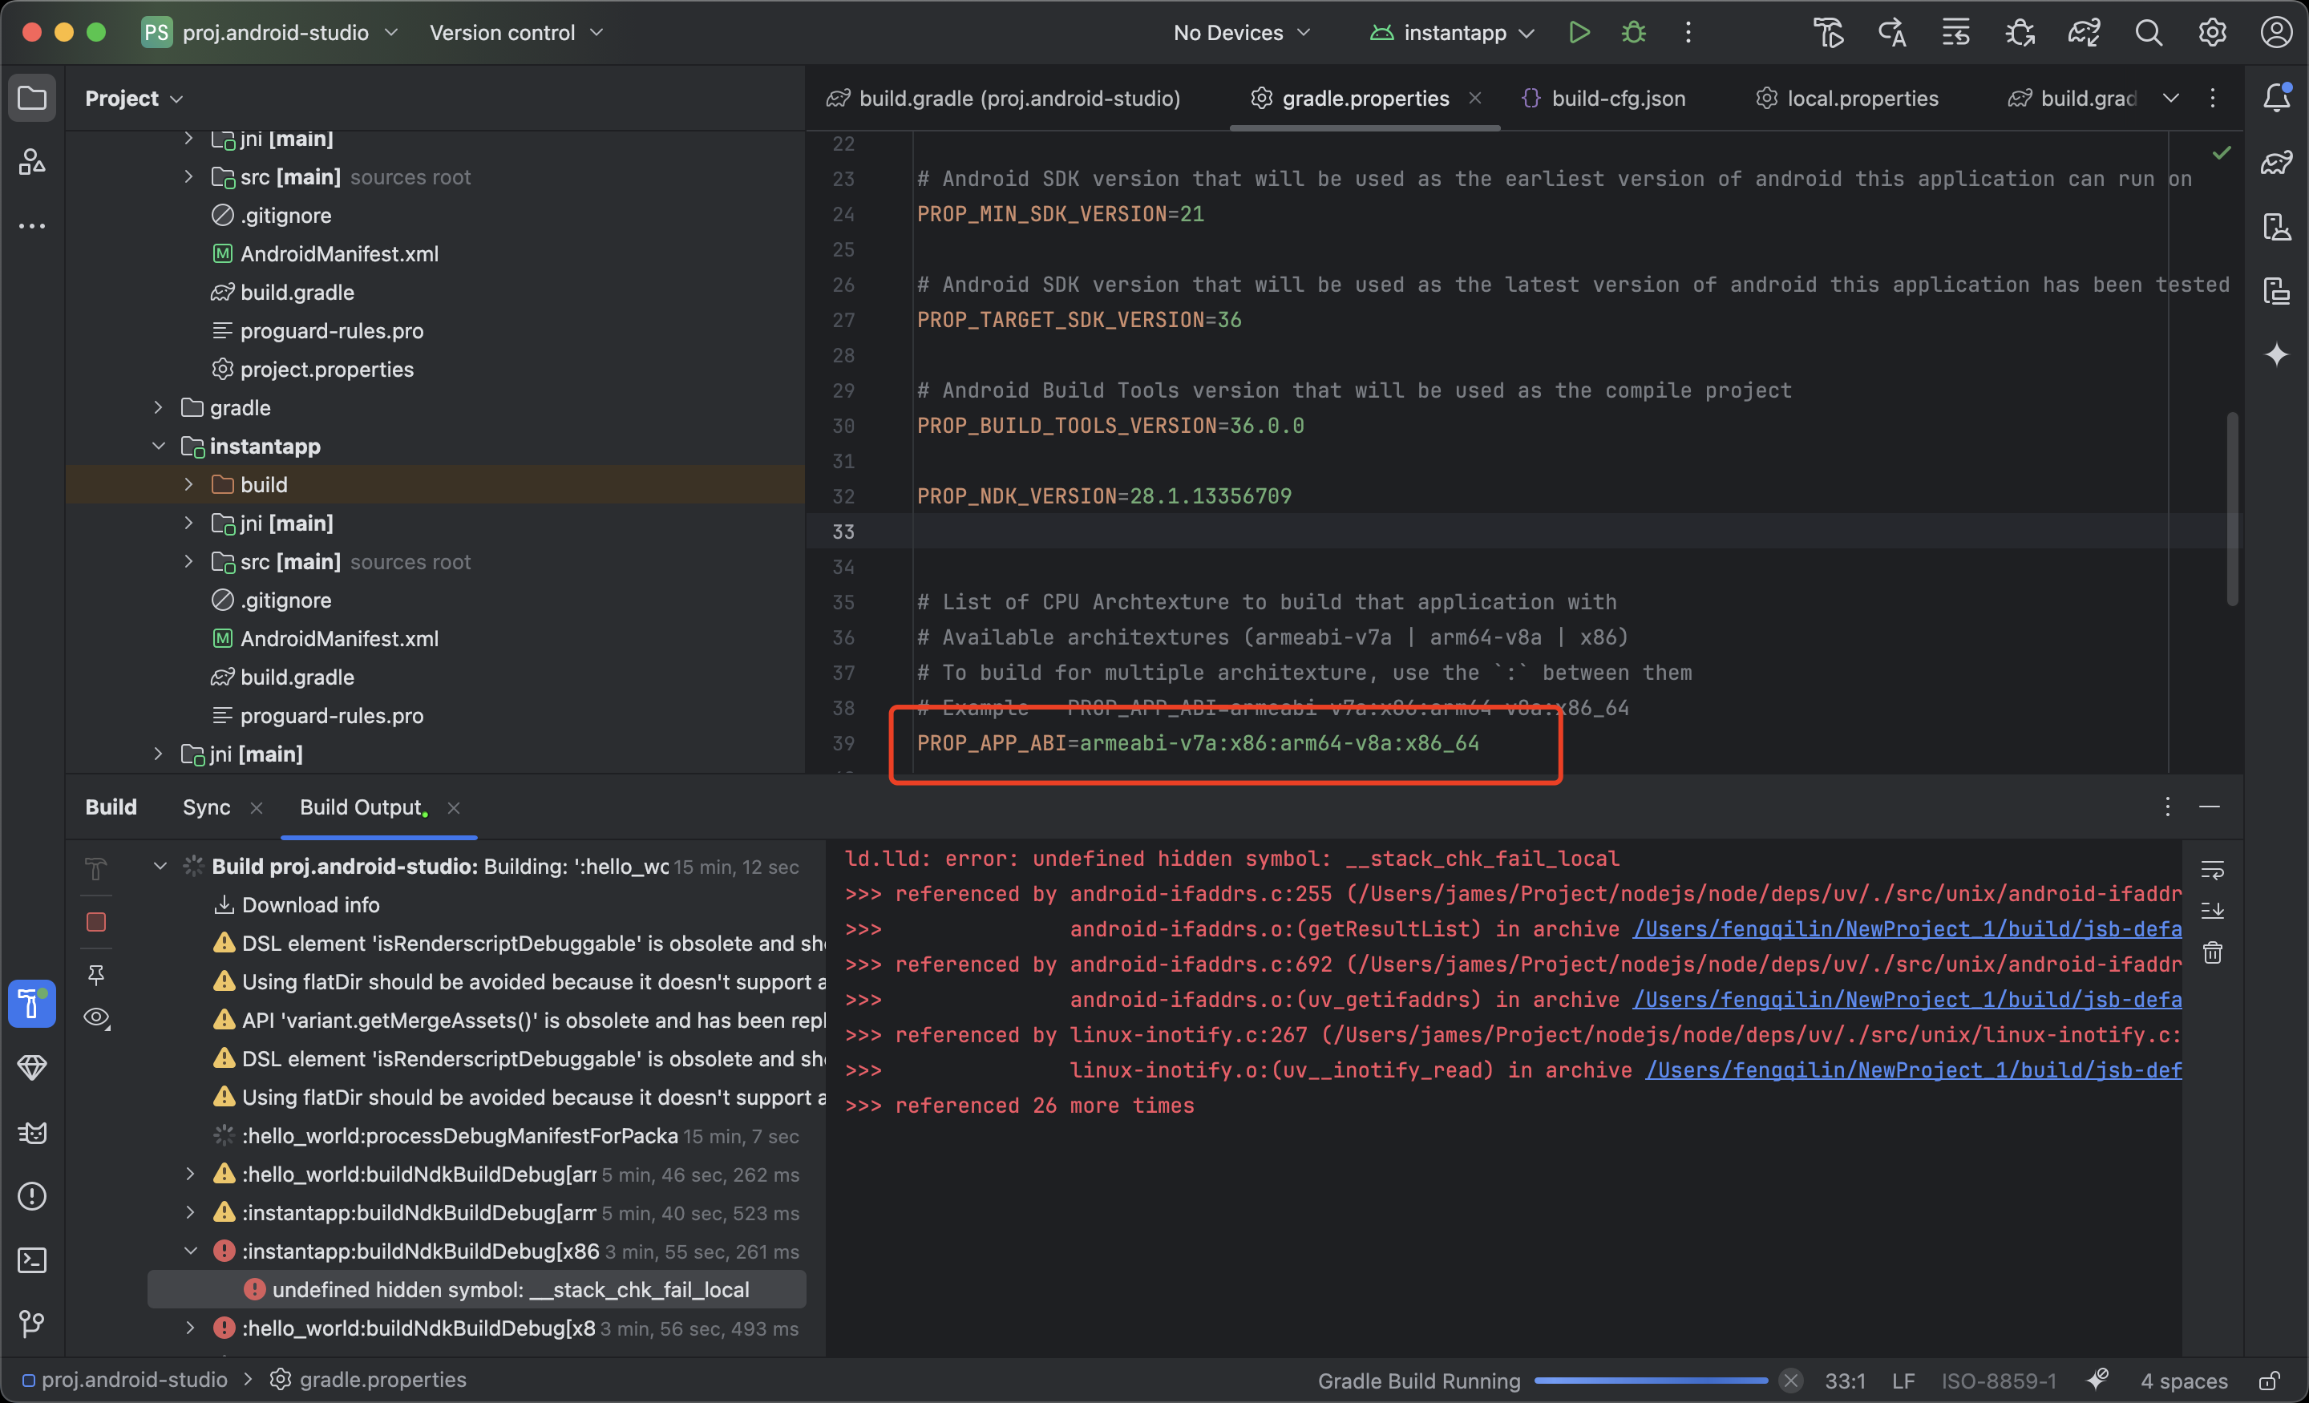
Task: Switch to the Sync tab
Action: (206, 807)
